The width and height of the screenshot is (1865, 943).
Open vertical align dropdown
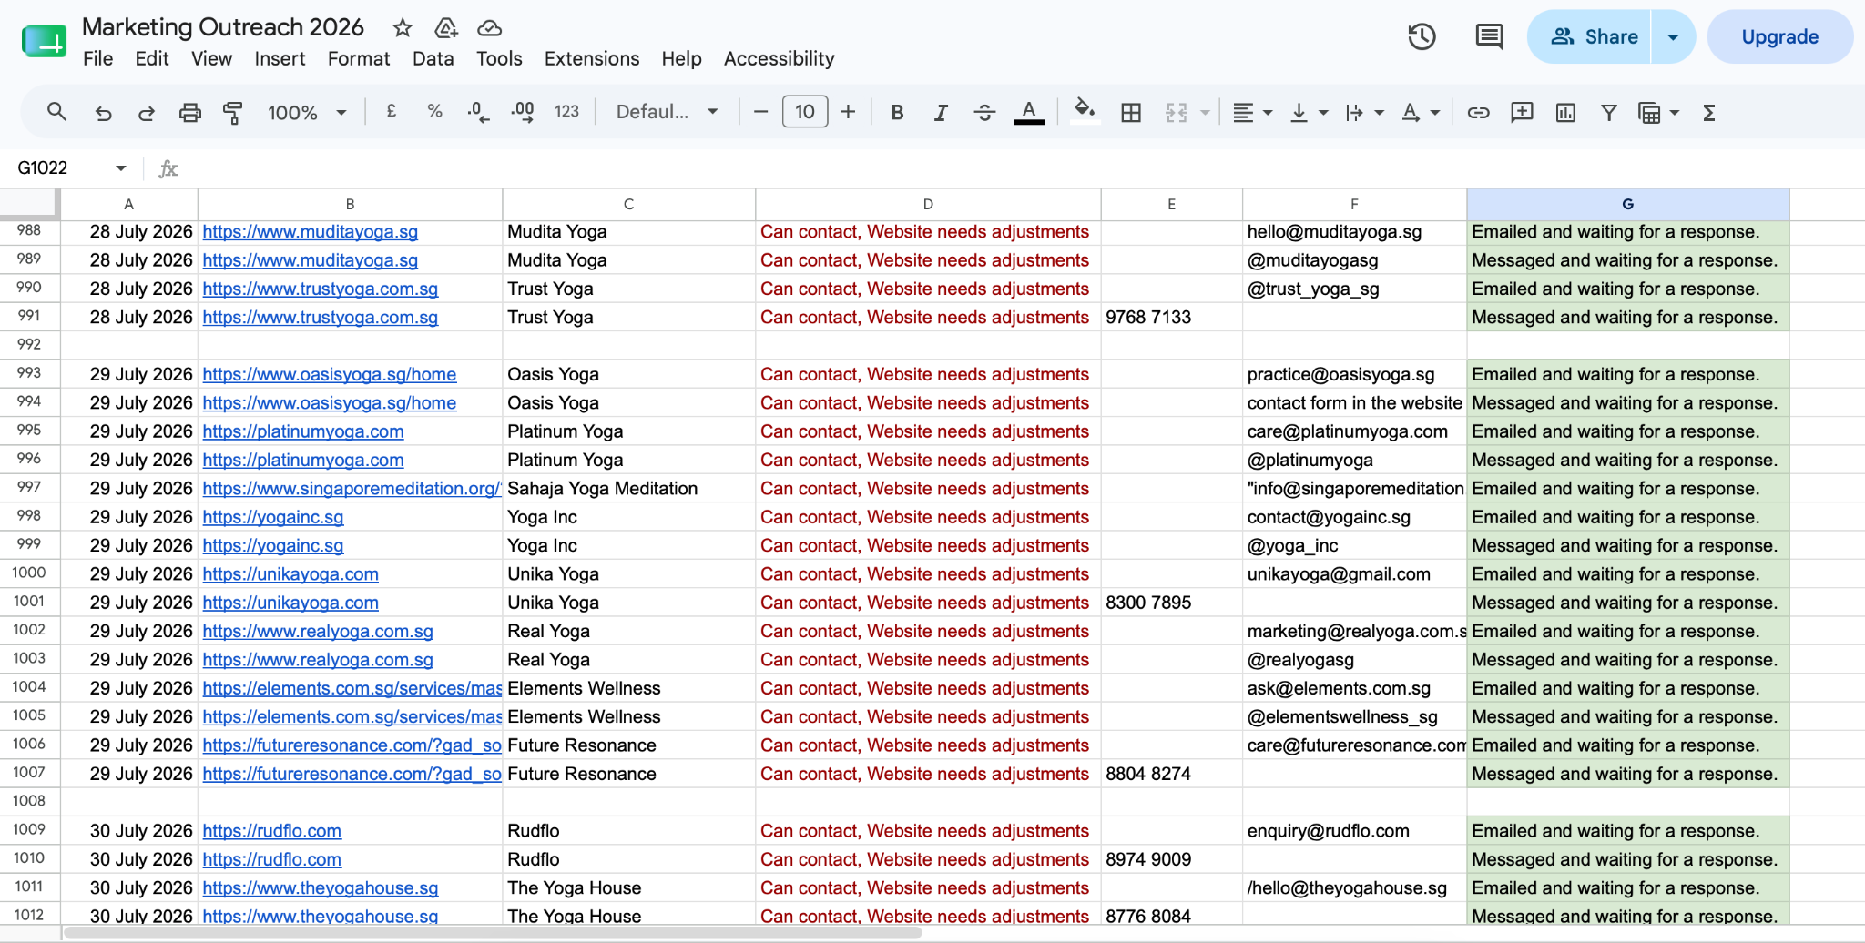point(1309,112)
